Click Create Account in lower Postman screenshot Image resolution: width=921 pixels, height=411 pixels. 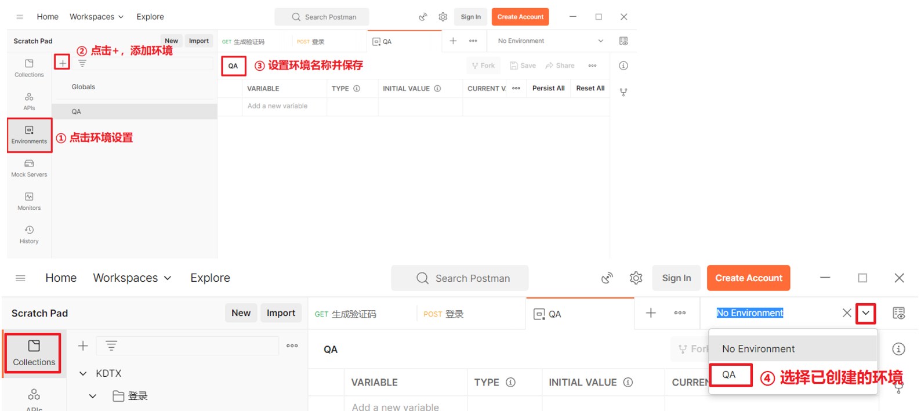(x=749, y=278)
